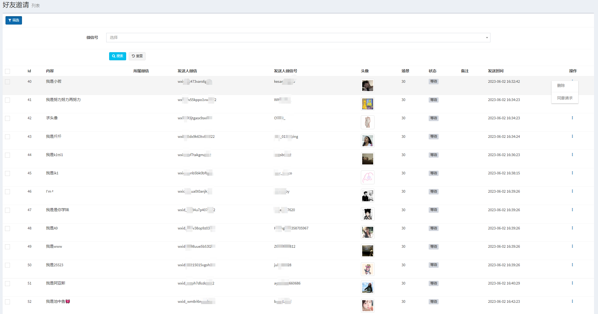Select checkbox for row Id 49
598x314 pixels.
pyautogui.click(x=8, y=247)
